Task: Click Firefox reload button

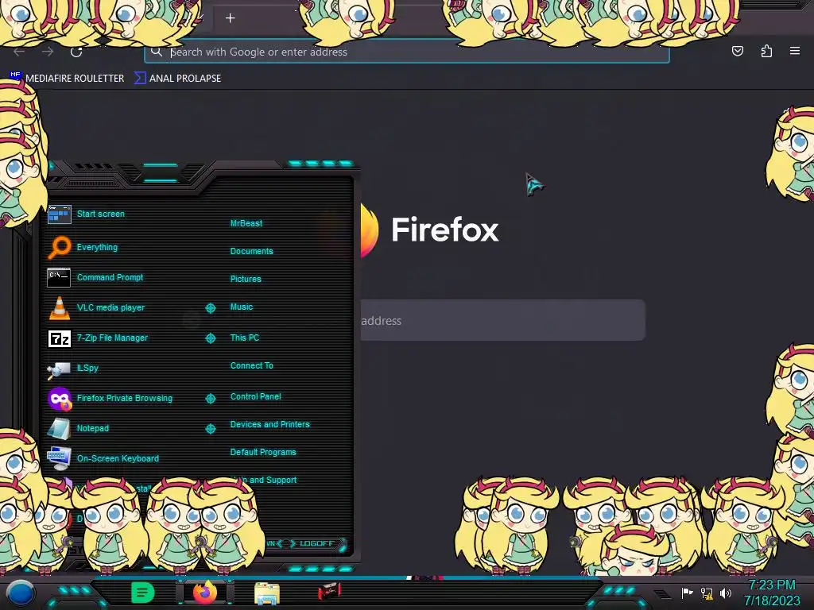Action: coord(76,52)
